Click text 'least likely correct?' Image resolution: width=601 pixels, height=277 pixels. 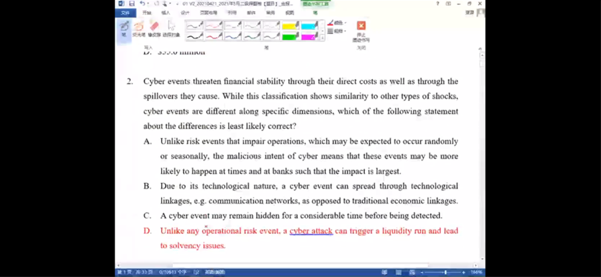click(x=260, y=126)
